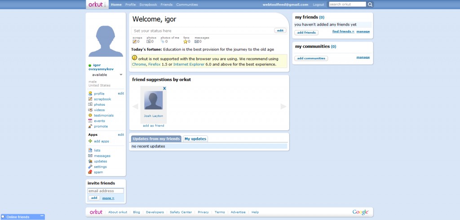Screen dimensions: 460x220
Task: Click the green plus add apps icon
Action: pos(90,141)
